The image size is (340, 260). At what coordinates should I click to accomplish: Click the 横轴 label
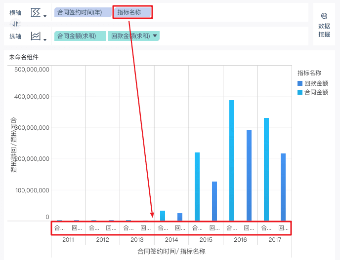pyautogui.click(x=15, y=13)
